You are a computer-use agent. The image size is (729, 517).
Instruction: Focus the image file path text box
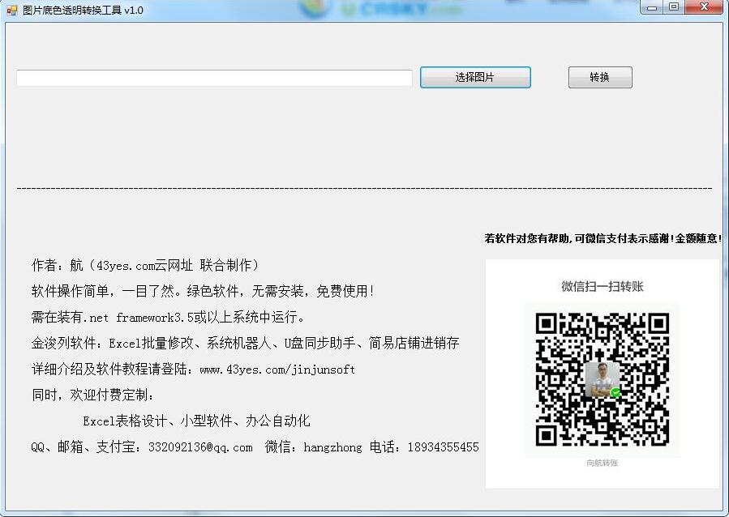click(214, 79)
